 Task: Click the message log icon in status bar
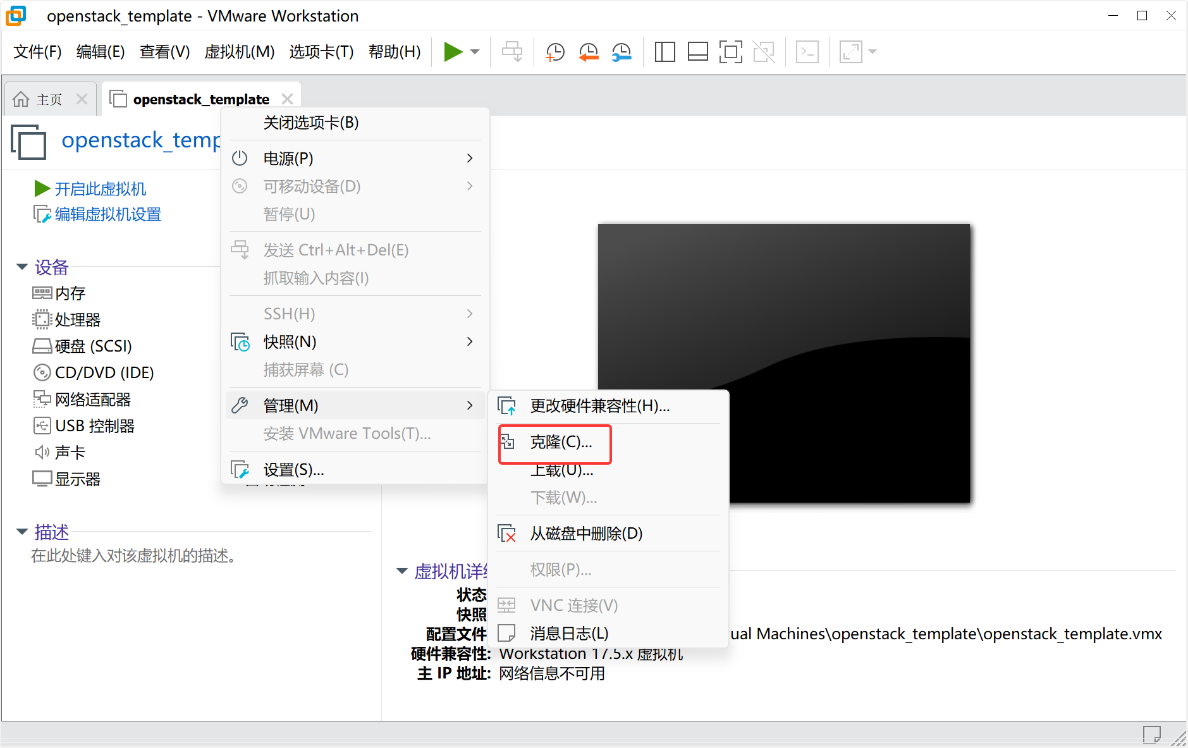1152,735
